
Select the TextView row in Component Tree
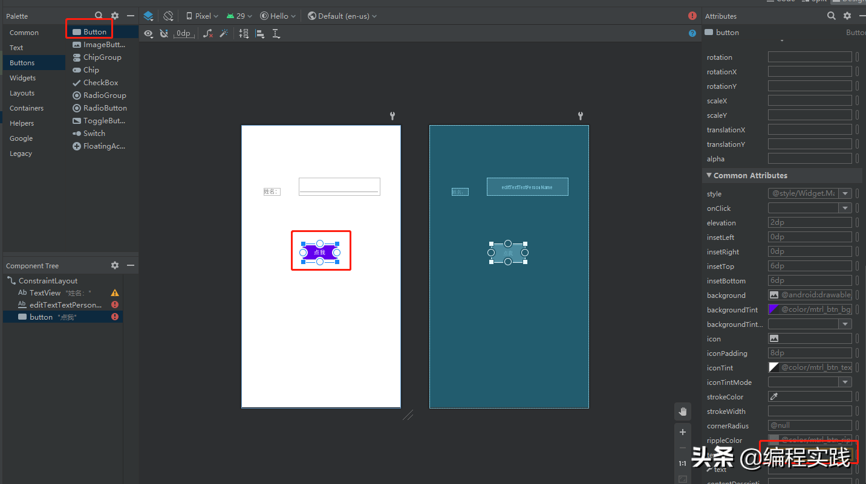tap(63, 293)
